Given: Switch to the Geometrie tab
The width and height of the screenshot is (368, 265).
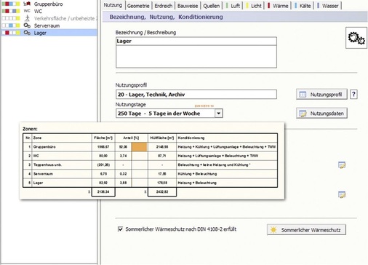Looking at the screenshot, I should pos(138,6).
